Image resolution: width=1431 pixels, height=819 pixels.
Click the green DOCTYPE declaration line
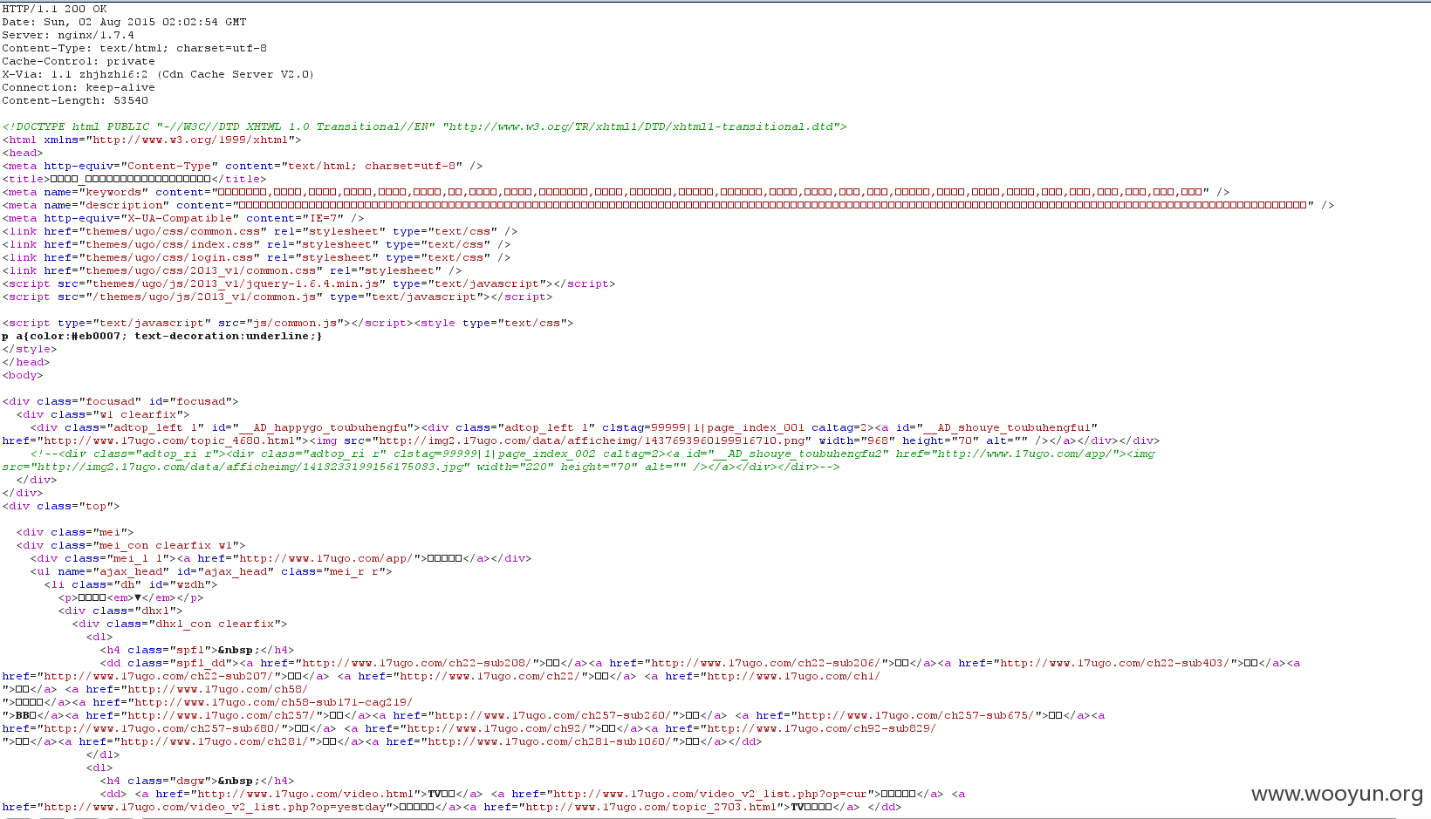[x=424, y=126]
